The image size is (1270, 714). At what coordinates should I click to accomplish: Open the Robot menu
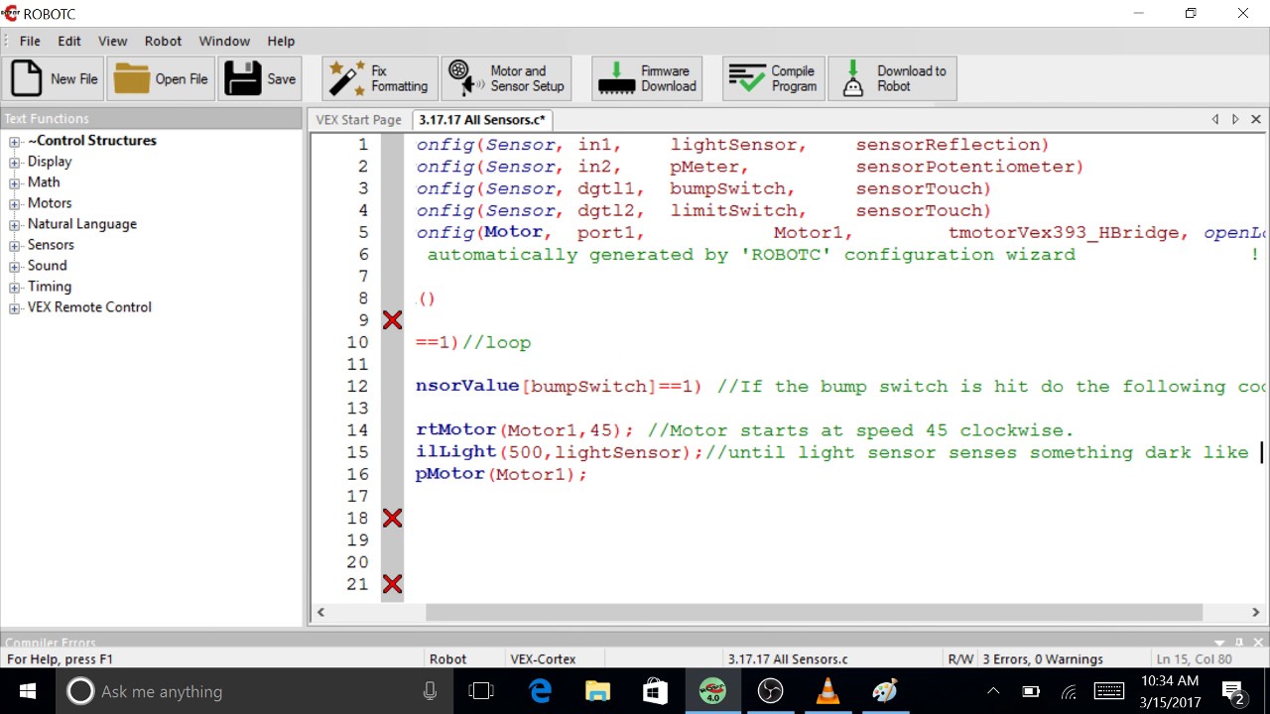click(163, 41)
